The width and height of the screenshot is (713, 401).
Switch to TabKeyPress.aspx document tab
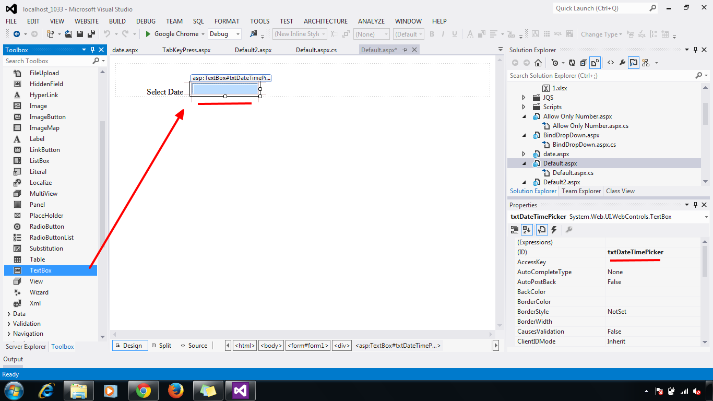click(186, 50)
